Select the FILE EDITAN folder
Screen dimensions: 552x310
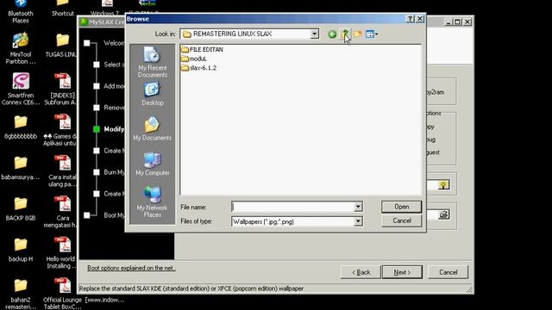tap(202, 50)
